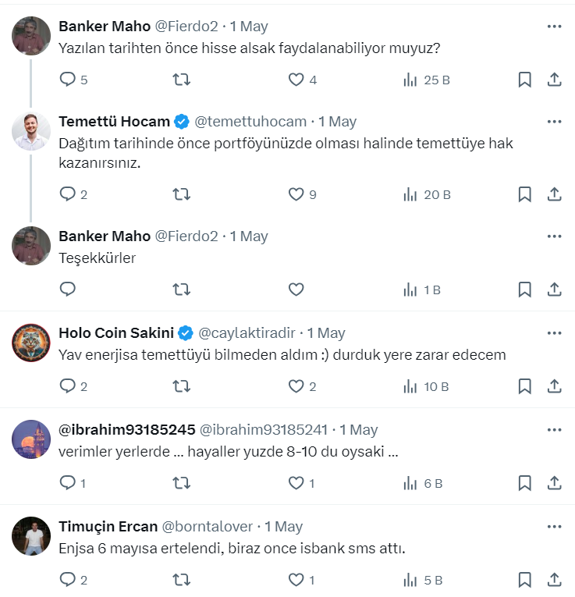The height and width of the screenshot is (597, 575).
Task: Bookmark Banker Maho's Teşekkürler tweet
Action: [x=525, y=290]
